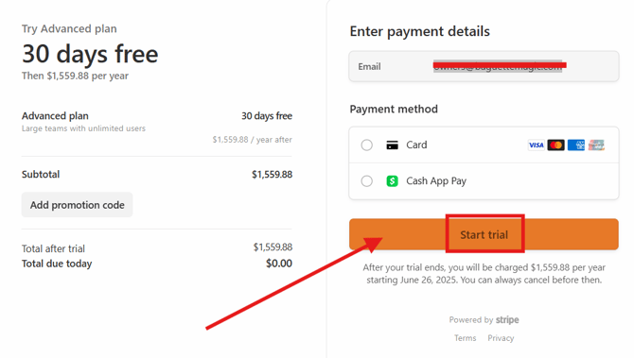This screenshot has width=634, height=358.
Task: Click the Subtotal amount $1,559.88
Action: [x=273, y=175]
